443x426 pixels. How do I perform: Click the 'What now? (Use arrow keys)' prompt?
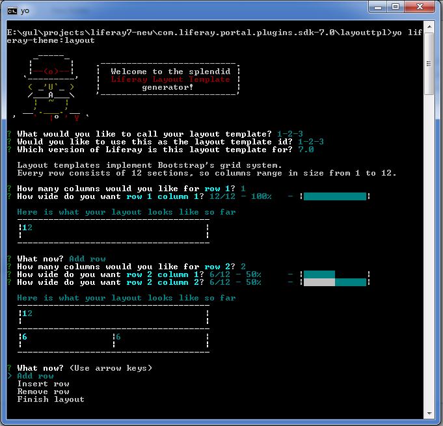[85, 368]
